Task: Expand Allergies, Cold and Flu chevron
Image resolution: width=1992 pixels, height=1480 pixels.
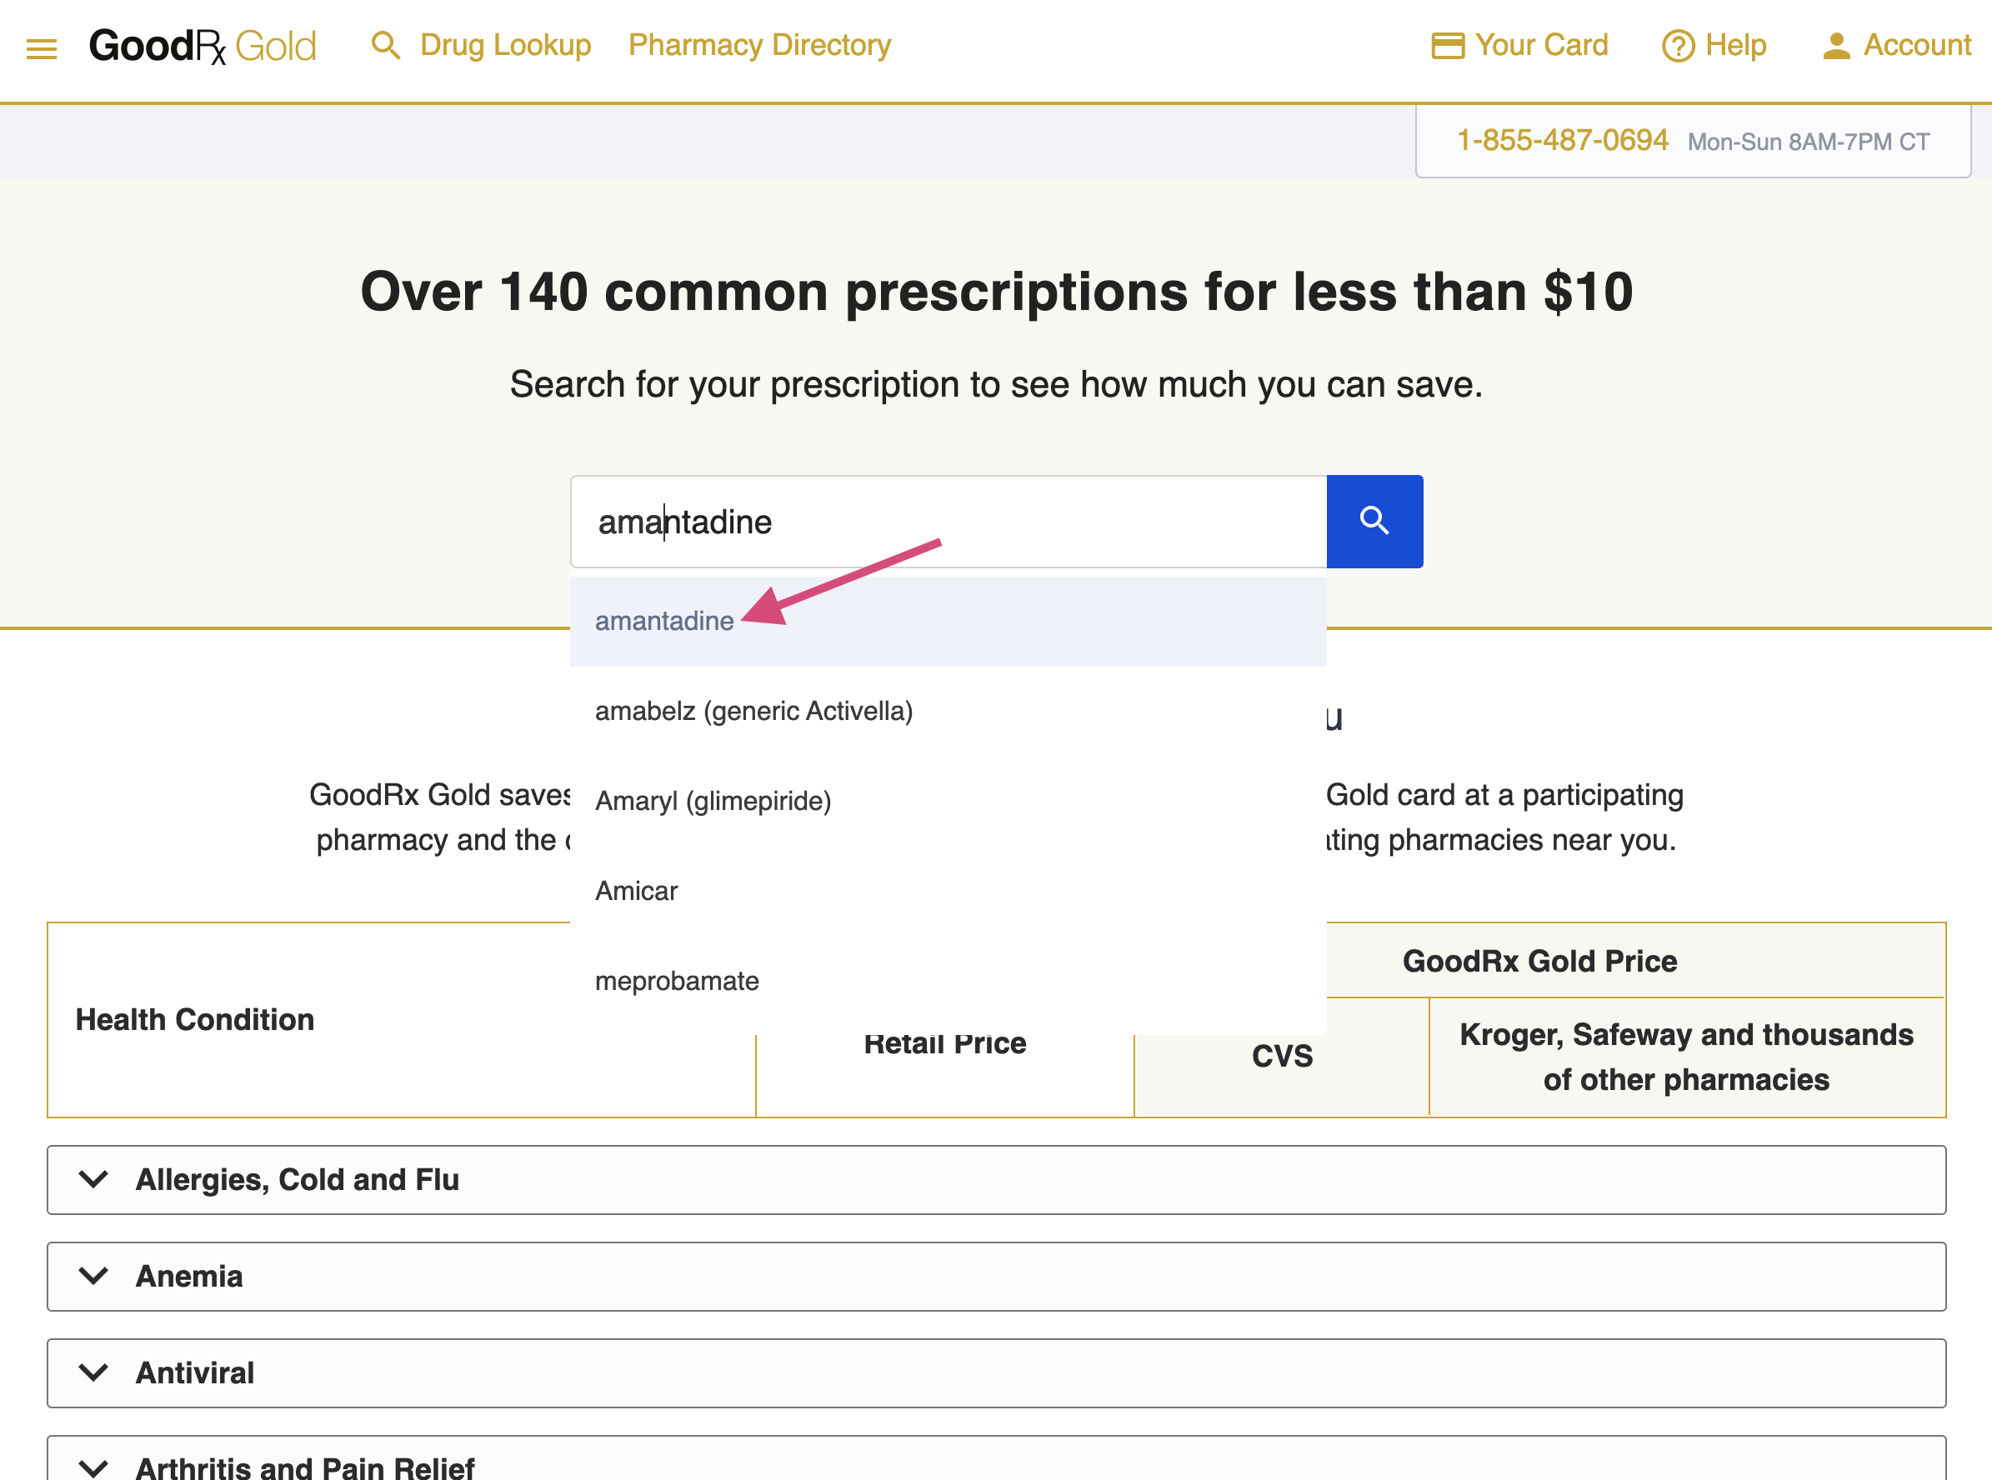Action: point(93,1179)
